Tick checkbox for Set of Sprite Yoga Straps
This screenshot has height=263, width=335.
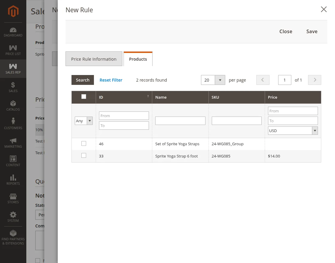click(84, 144)
